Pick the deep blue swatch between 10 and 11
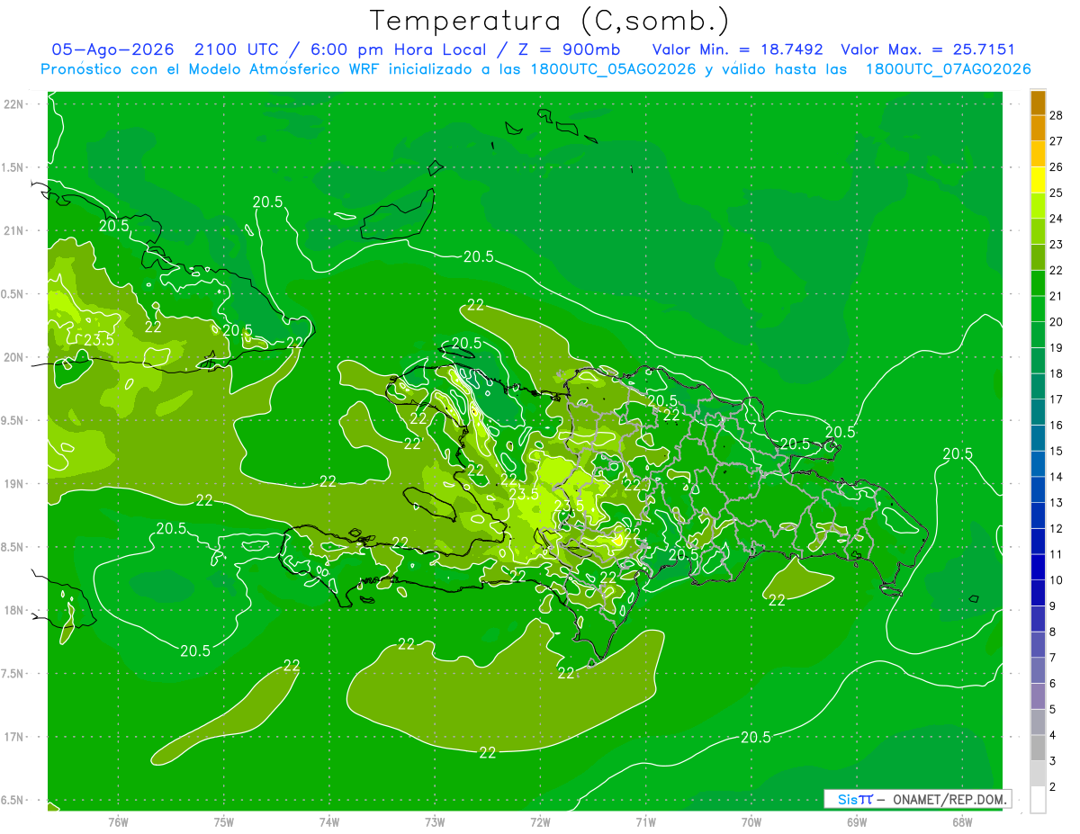 point(1038,567)
